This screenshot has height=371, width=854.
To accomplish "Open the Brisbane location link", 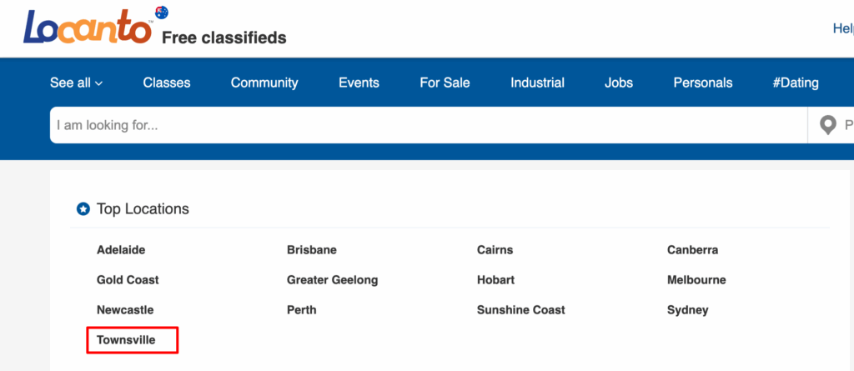I will point(312,250).
